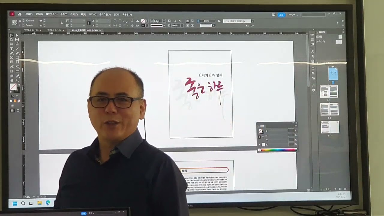Select pages 2-3 spread thumbnail
Image resolution: width=384 pixels, height=216 pixels.
point(329,91)
